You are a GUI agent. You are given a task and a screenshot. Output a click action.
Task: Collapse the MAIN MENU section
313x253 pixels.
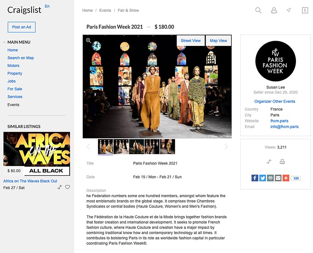(x=4, y=42)
